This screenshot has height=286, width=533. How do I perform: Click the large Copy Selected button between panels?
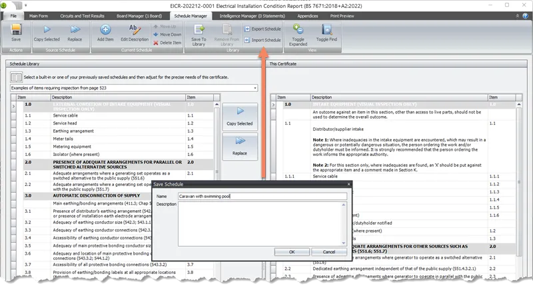point(240,117)
